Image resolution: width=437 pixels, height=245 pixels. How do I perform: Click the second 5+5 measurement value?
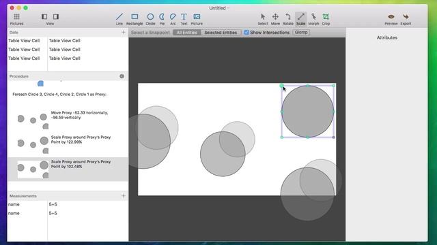click(x=53, y=213)
